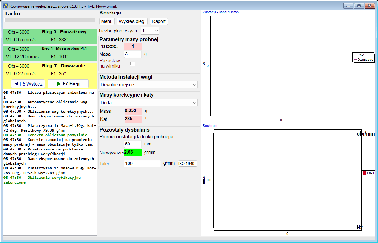Select the Plaszczyzna field showing 1
Screen dimensions: 378x243
133,46
